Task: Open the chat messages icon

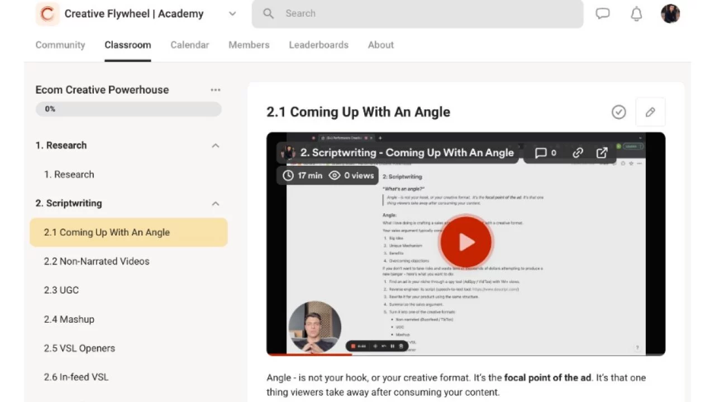Action: pos(603,13)
